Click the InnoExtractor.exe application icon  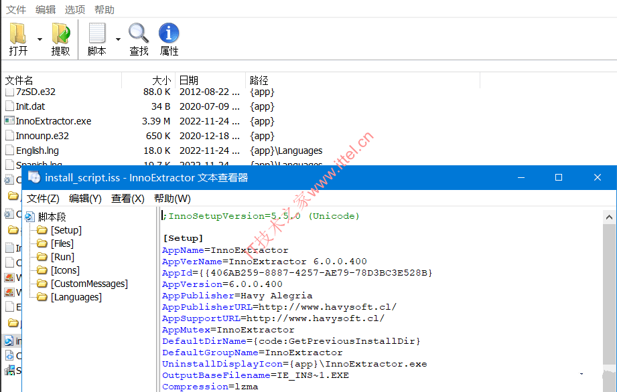[9, 120]
